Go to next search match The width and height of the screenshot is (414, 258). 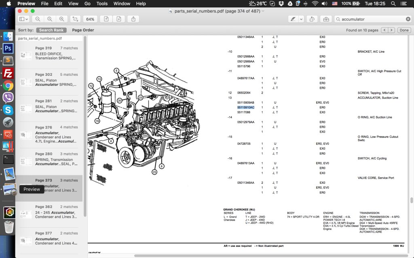point(391,30)
